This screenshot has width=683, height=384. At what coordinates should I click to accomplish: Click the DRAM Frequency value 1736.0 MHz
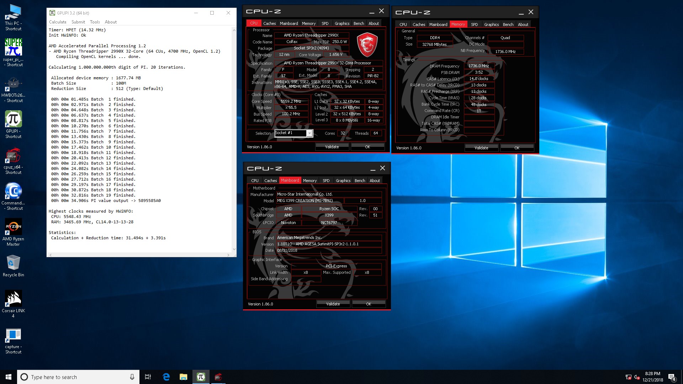tap(479, 66)
